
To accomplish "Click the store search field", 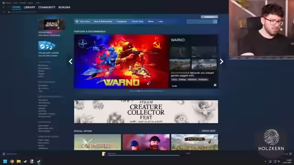I will coord(200,22).
